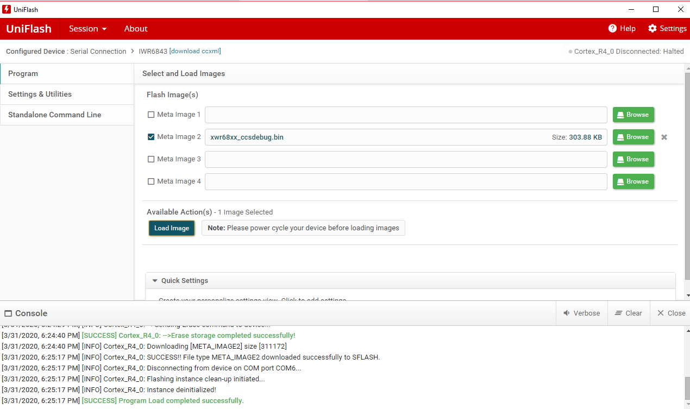Open Help in the header
Viewport: 690px width, 409px height.
[622, 29]
